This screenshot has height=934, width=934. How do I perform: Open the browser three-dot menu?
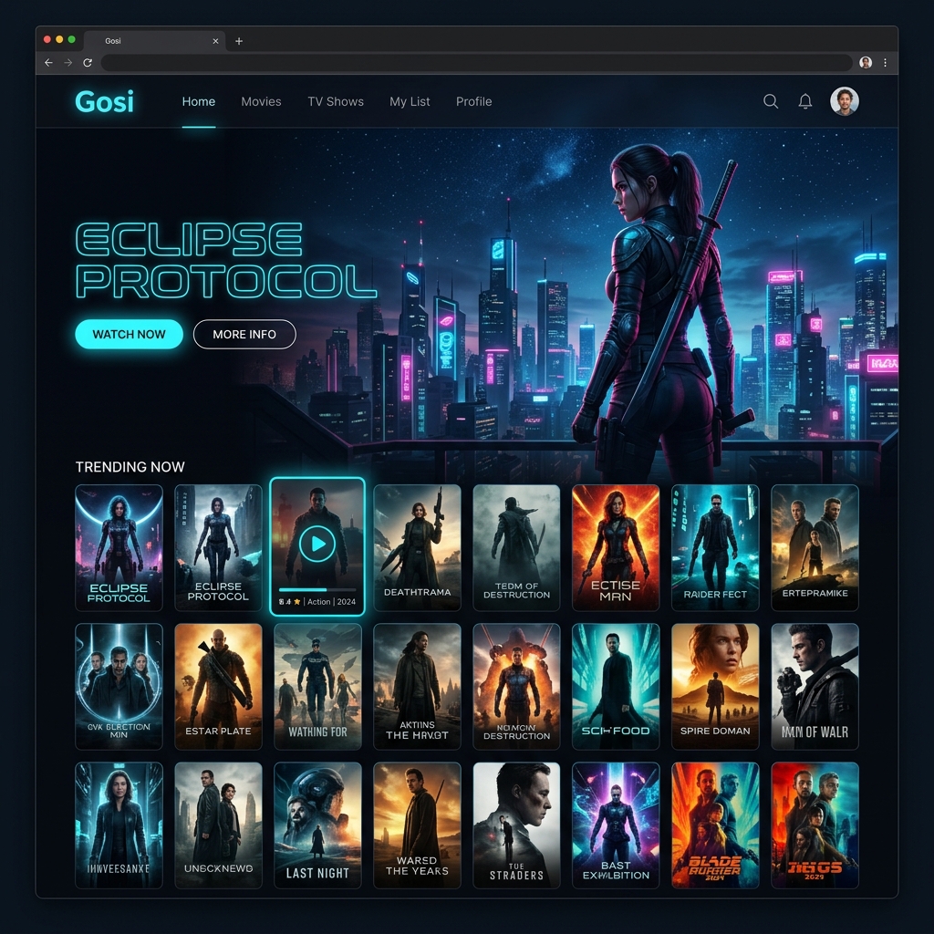pyautogui.click(x=885, y=63)
